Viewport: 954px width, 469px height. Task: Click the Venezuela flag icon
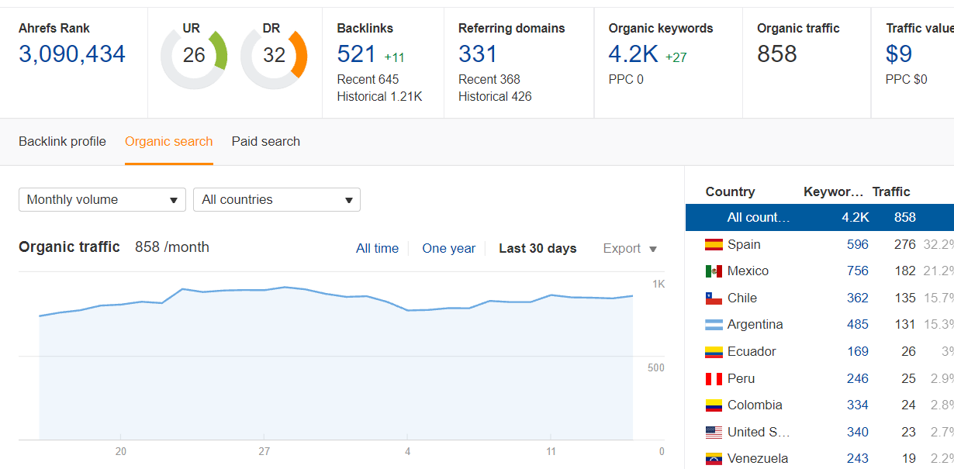[x=714, y=459]
